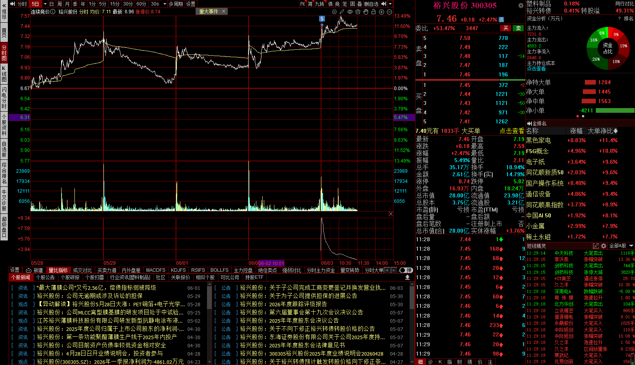The height and width of the screenshot is (365, 635).
Task: Click the skip arrow icon after 删自选
Action: pyautogui.click(x=384, y=4)
